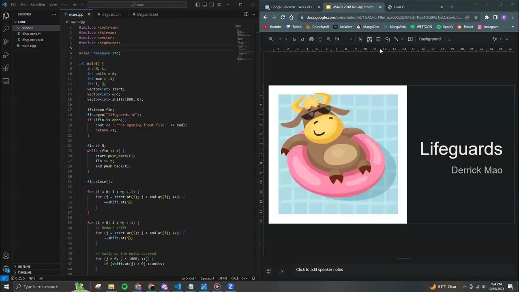Open the Source Control view in VS Code
This screenshot has width=519, height=292.
[6, 42]
